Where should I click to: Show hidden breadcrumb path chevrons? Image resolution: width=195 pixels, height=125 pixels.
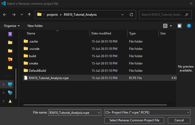[44, 14]
